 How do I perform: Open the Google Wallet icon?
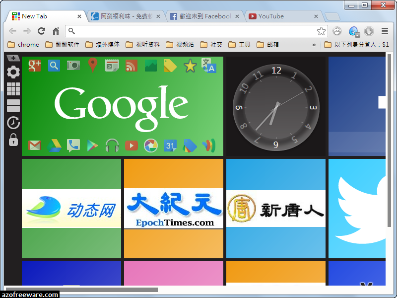(209, 146)
